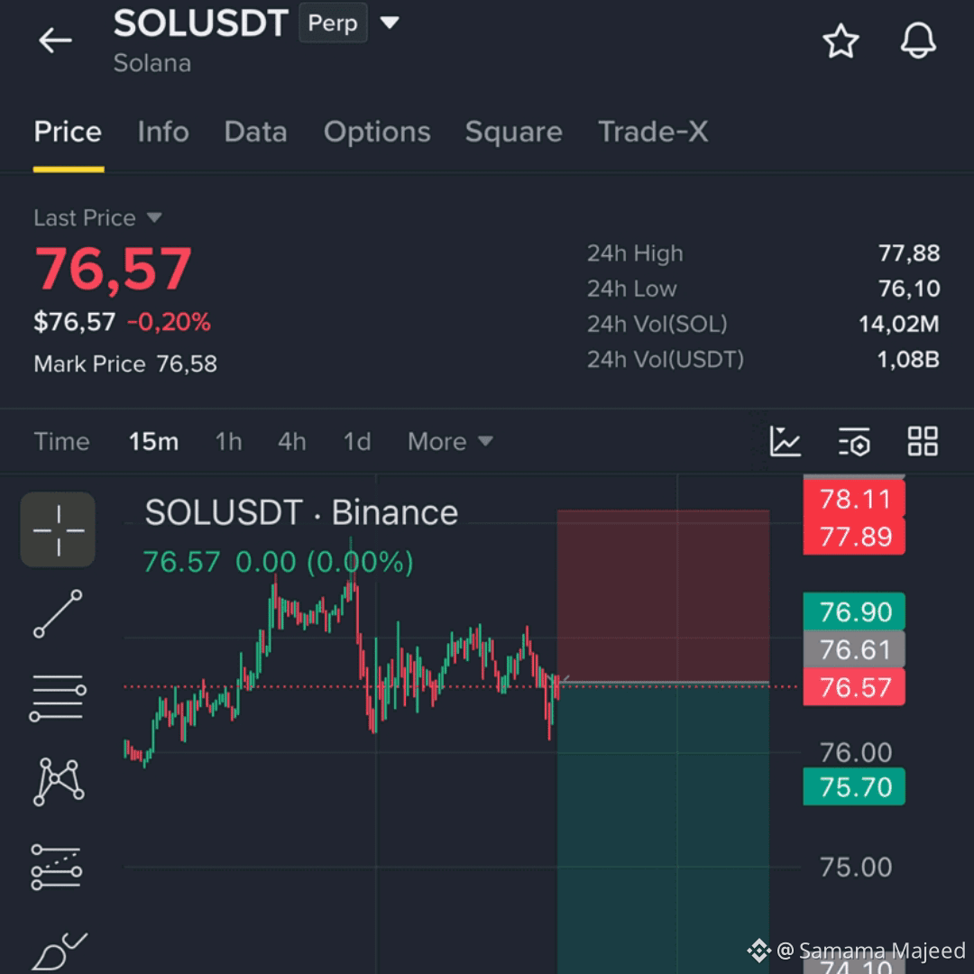Expand the More timeframes dropdown
Viewport: 974px width, 974px height.
[450, 442]
